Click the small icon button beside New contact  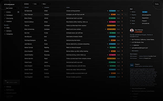click(19, 8)
